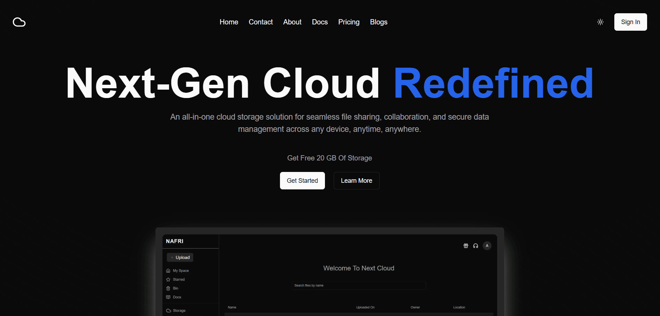Click the Storage cloud icon in sidebar
The width and height of the screenshot is (660, 316).
click(x=169, y=310)
